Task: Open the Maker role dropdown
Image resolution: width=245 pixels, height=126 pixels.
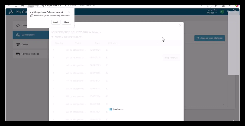Action: tap(212, 13)
